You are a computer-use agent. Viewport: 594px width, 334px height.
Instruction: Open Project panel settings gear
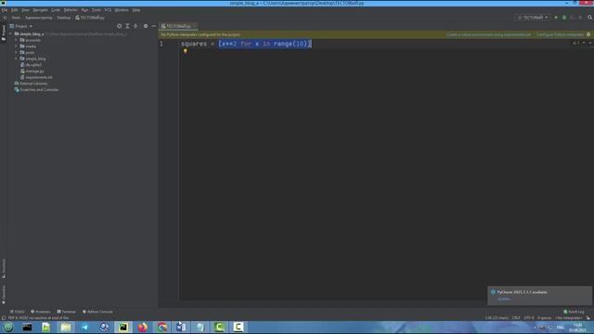(x=146, y=26)
